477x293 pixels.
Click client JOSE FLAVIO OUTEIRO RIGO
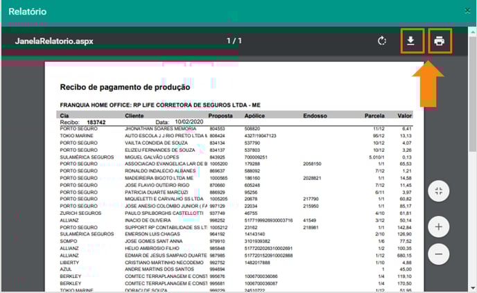point(157,185)
